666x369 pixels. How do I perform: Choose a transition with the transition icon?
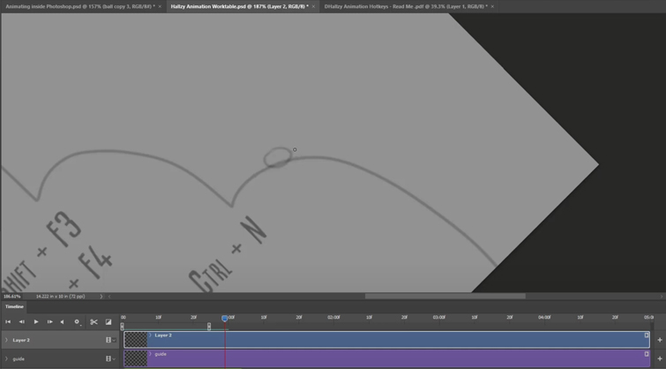(109, 322)
